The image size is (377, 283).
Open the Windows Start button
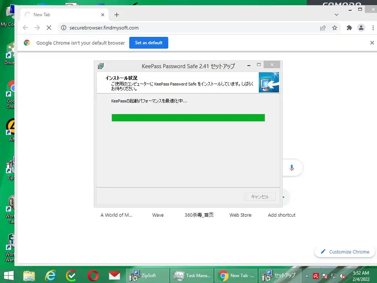(x=9, y=276)
